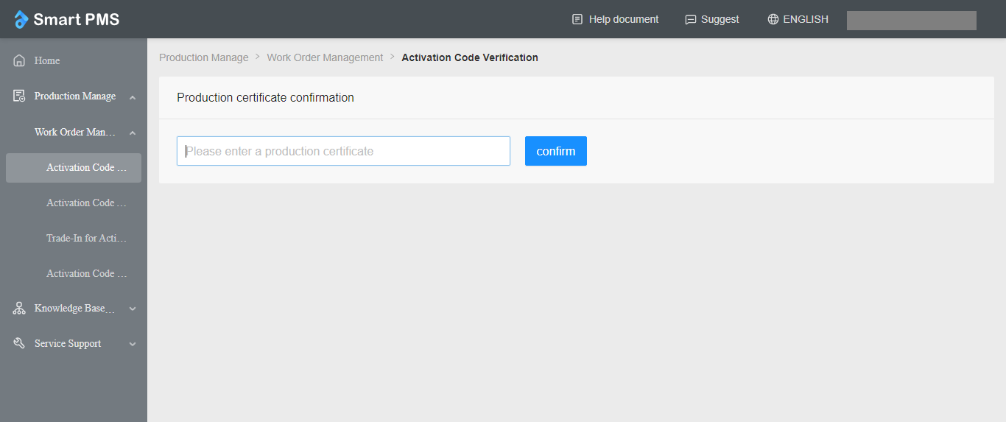Select the highlighted Activation Code sidebar item
Image resolution: width=1006 pixels, height=422 pixels.
[x=86, y=167]
